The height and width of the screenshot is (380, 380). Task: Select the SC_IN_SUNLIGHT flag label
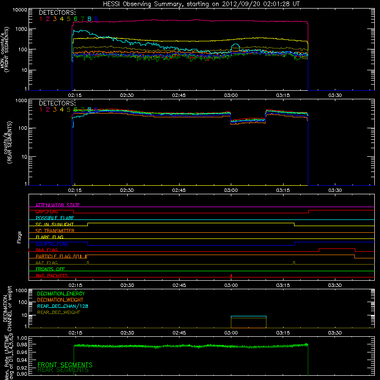tap(55, 224)
